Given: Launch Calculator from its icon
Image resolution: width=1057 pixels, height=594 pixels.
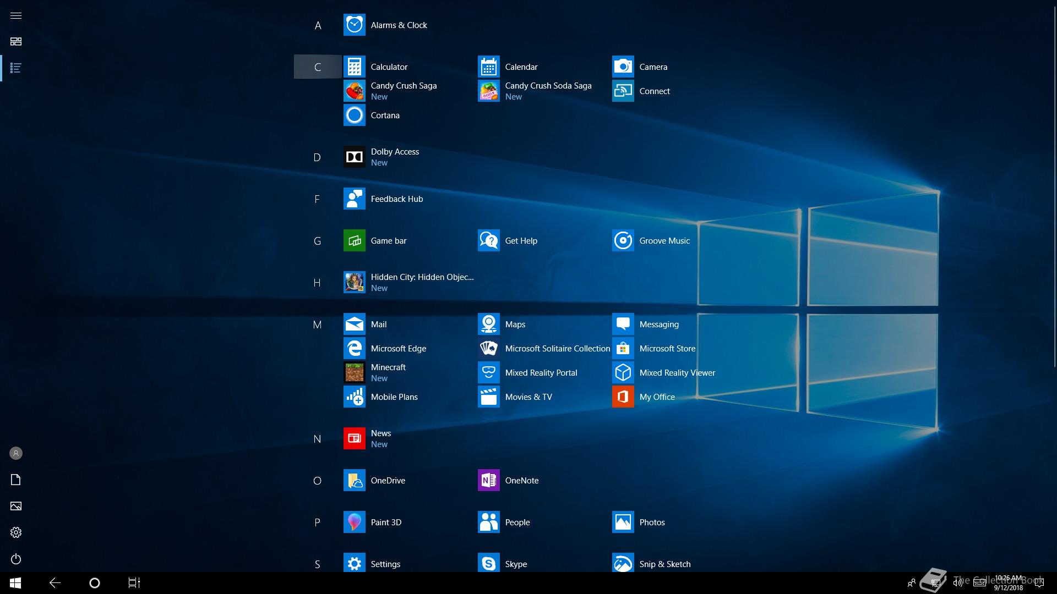Looking at the screenshot, I should coord(354,67).
